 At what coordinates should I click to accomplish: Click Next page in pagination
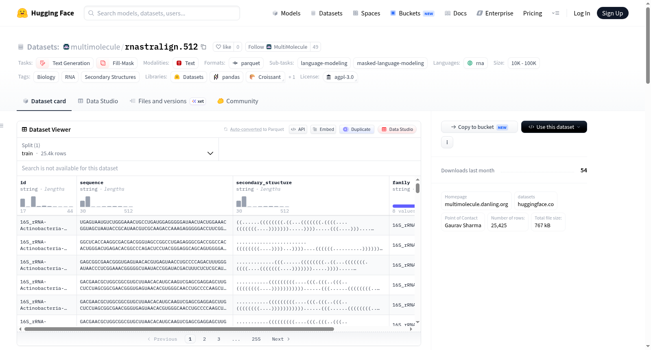coord(281,339)
